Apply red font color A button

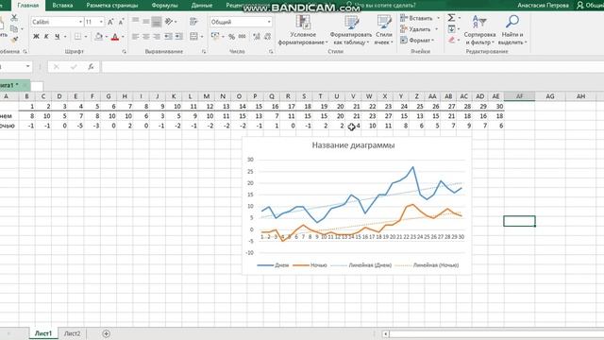[x=115, y=37]
